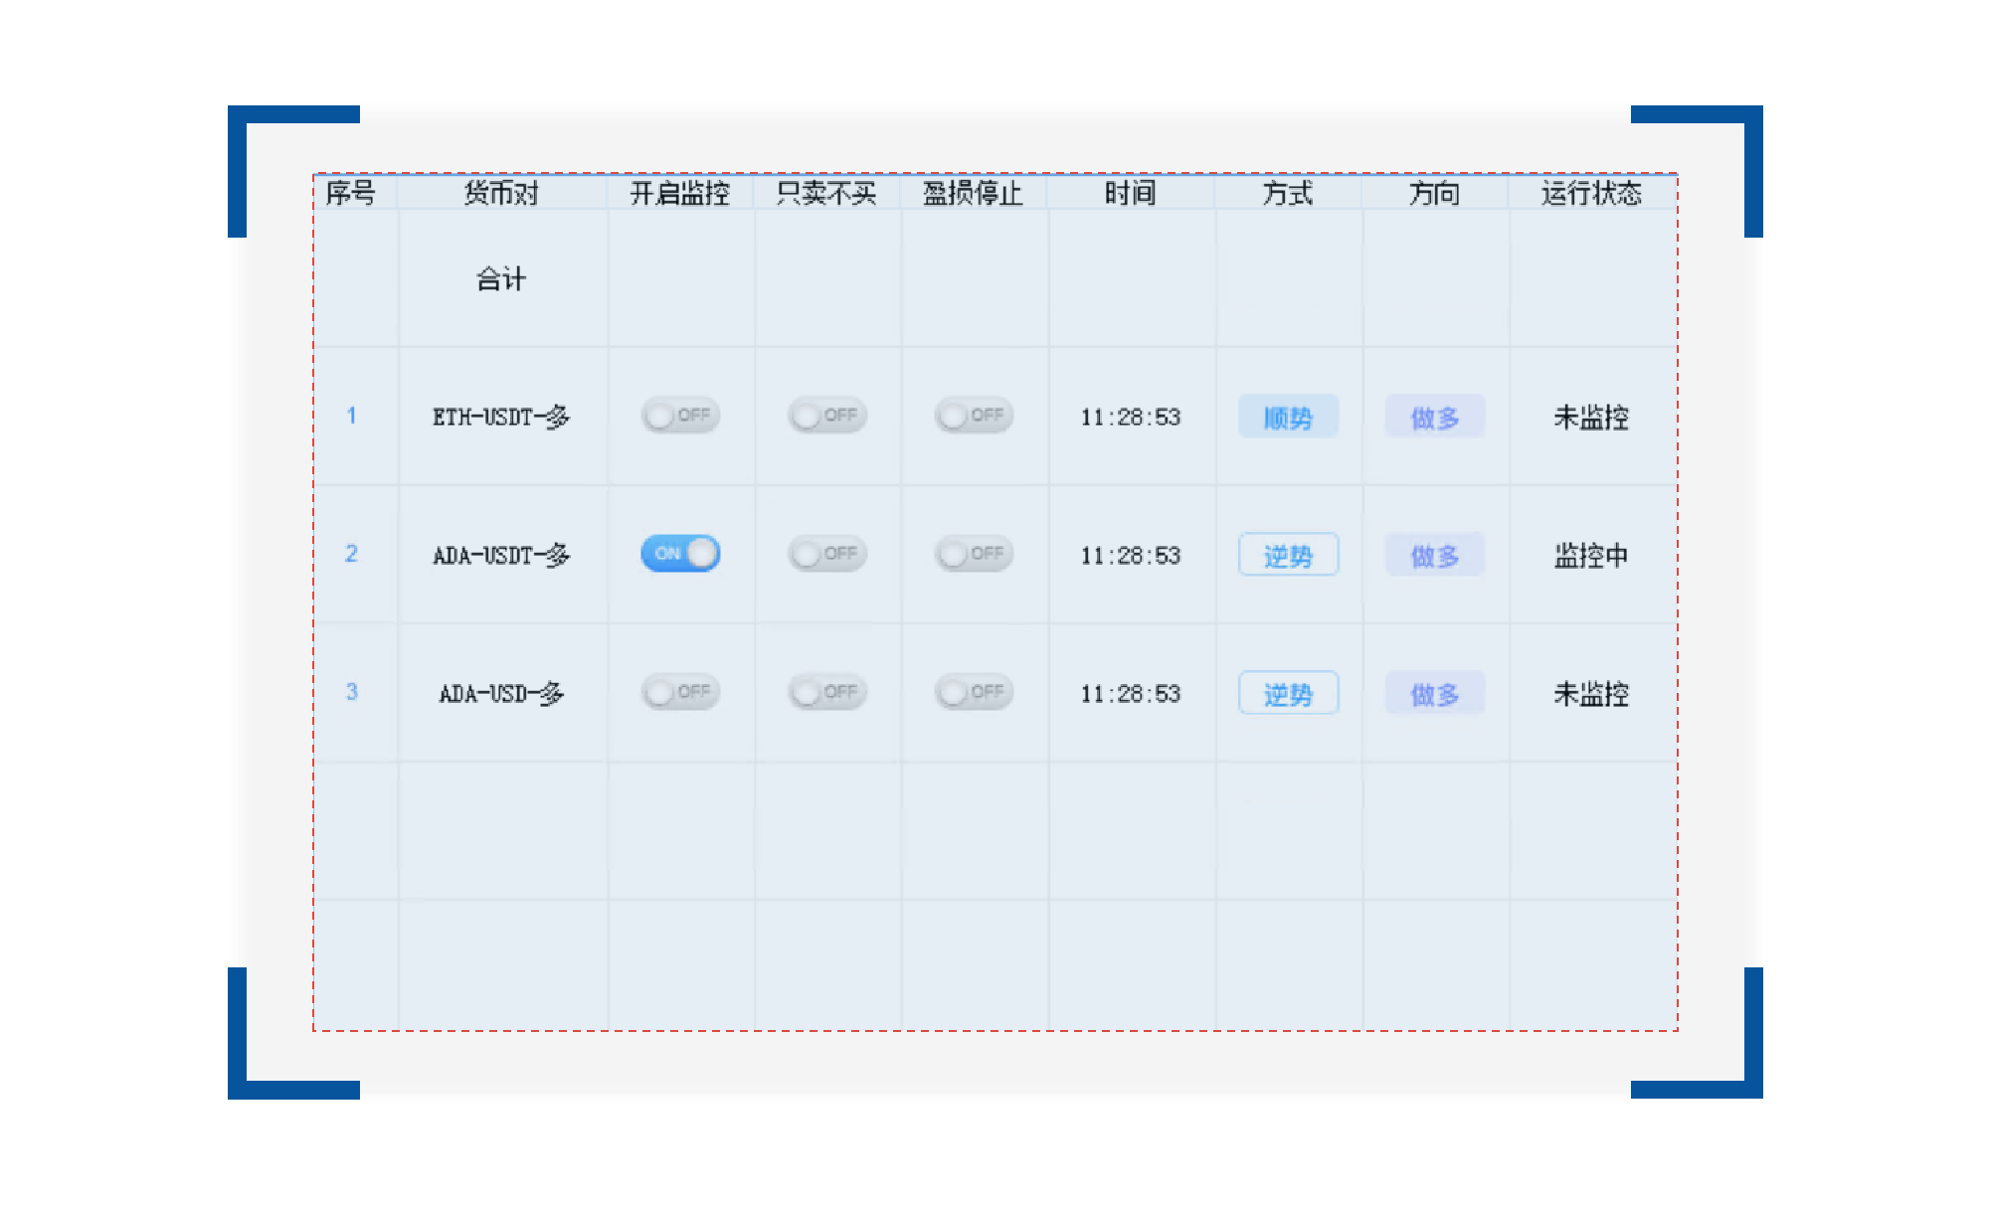Toggle 只卖不买 switch for ADA-USDT
The width and height of the screenshot is (1992, 1205).
coord(826,554)
